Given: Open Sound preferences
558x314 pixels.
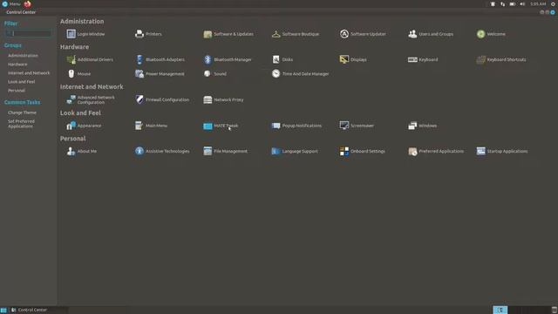Looking at the screenshot, I should 214,73.
